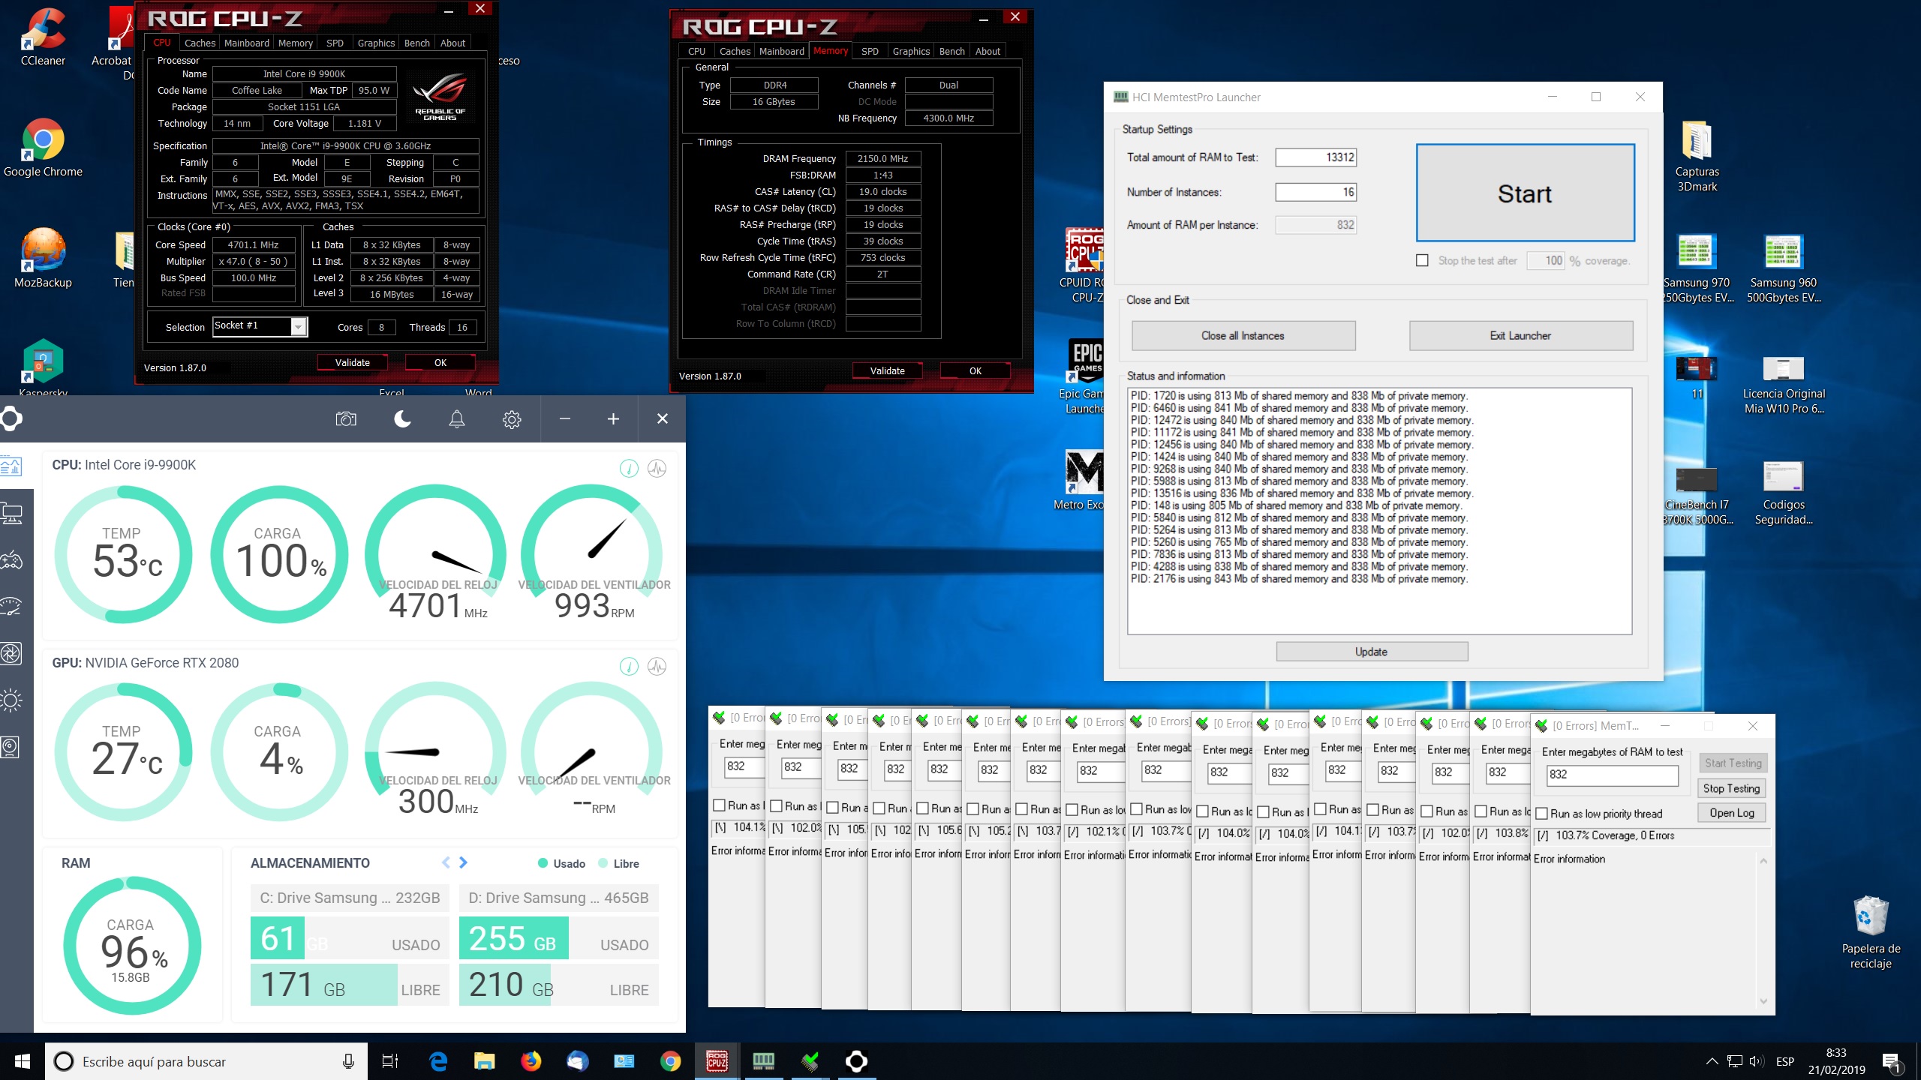Click D: Drive Samsung storage label
1921x1080 pixels.
[x=558, y=898]
